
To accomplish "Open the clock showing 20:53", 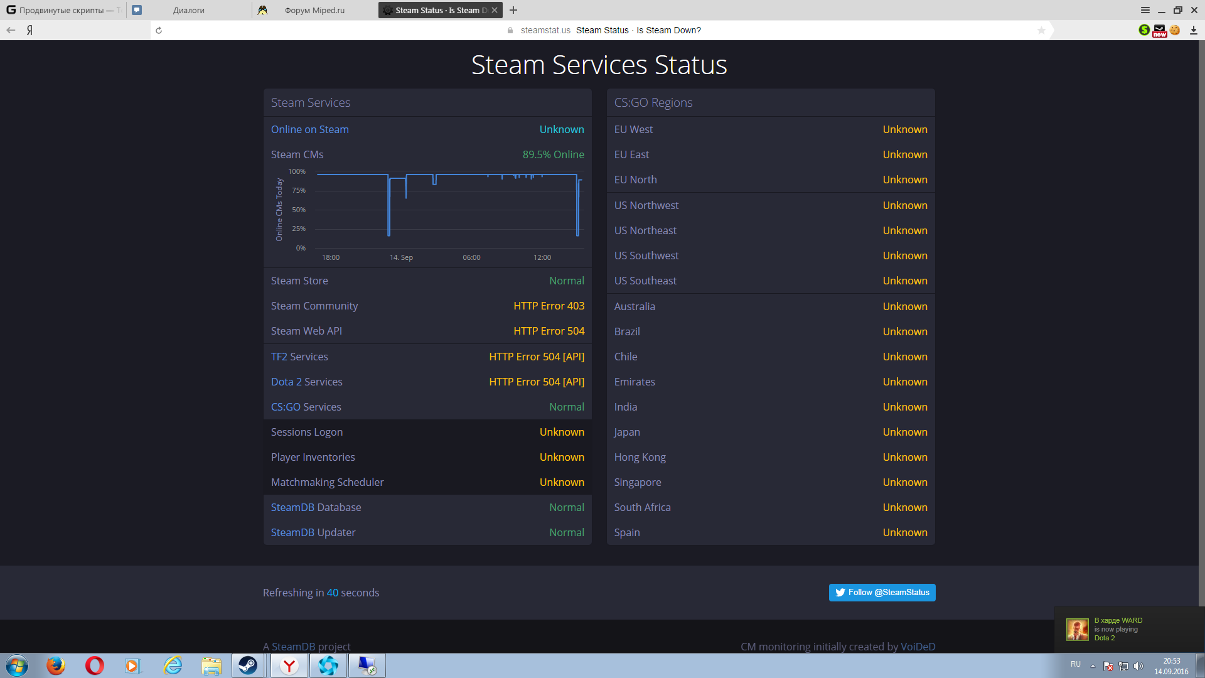I will click(x=1171, y=666).
